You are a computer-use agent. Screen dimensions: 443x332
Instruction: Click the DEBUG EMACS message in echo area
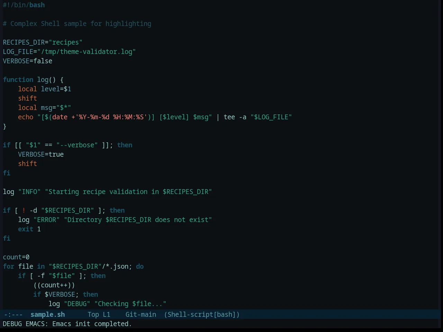point(67,324)
